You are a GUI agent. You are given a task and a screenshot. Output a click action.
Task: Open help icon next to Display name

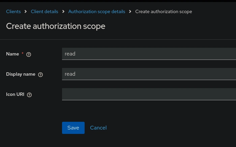(x=40, y=75)
